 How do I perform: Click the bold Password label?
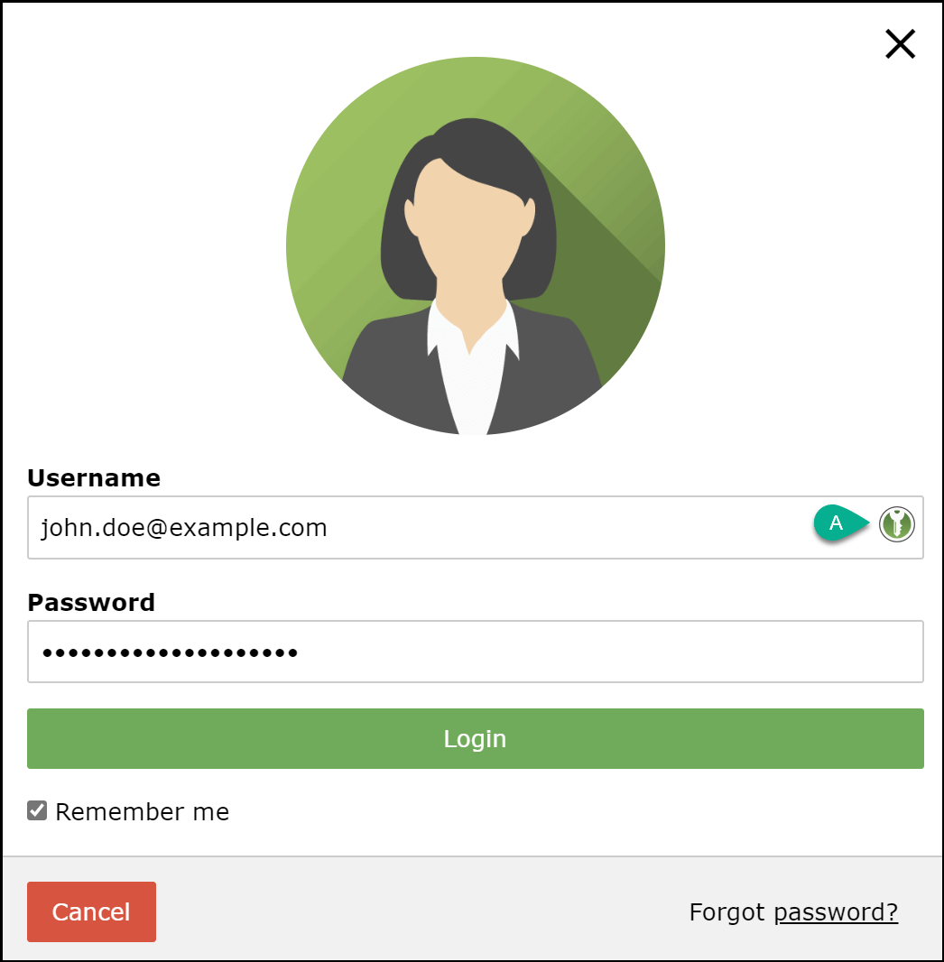pyautogui.click(x=91, y=603)
